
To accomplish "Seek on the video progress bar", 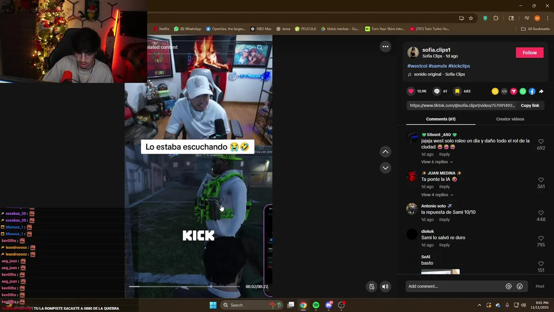I will pos(184,286).
